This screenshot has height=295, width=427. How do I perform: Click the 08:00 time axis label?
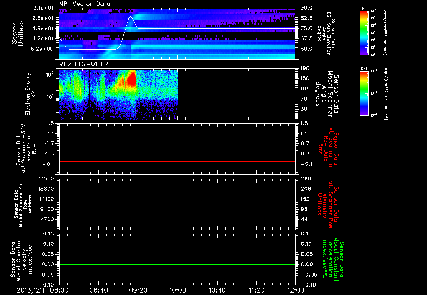59,290
